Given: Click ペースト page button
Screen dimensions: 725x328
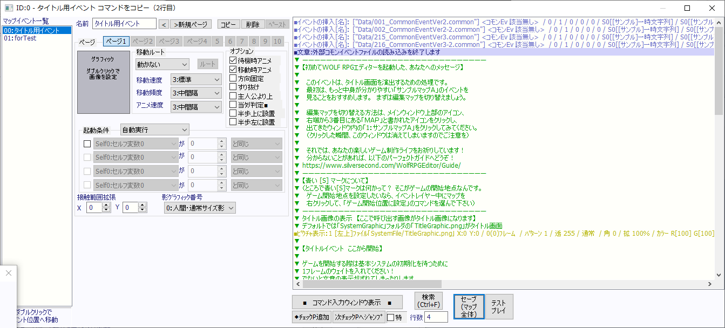Looking at the screenshot, I should [277, 24].
